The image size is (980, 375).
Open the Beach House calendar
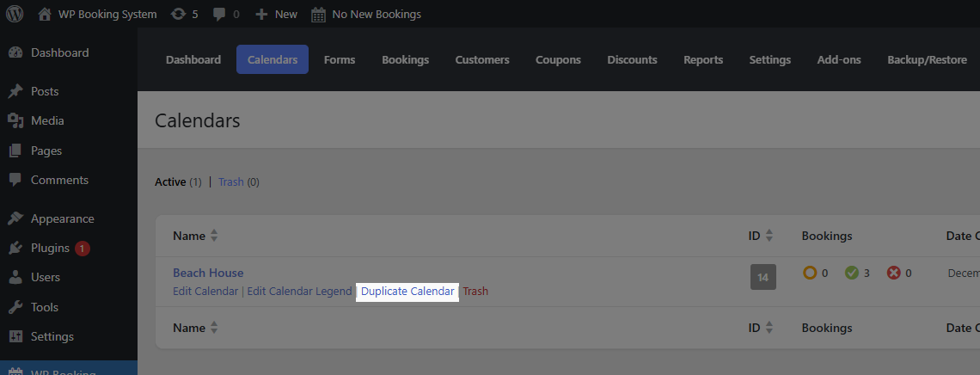(x=208, y=273)
